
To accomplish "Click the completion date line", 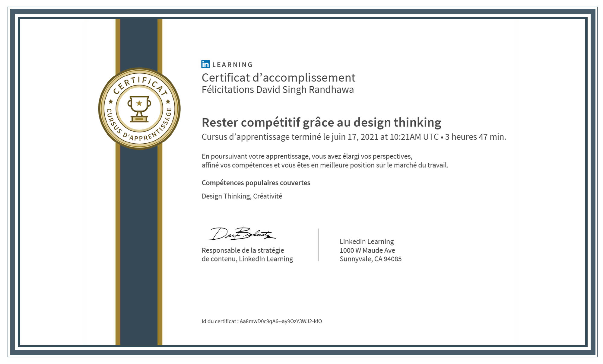I will coord(353,137).
